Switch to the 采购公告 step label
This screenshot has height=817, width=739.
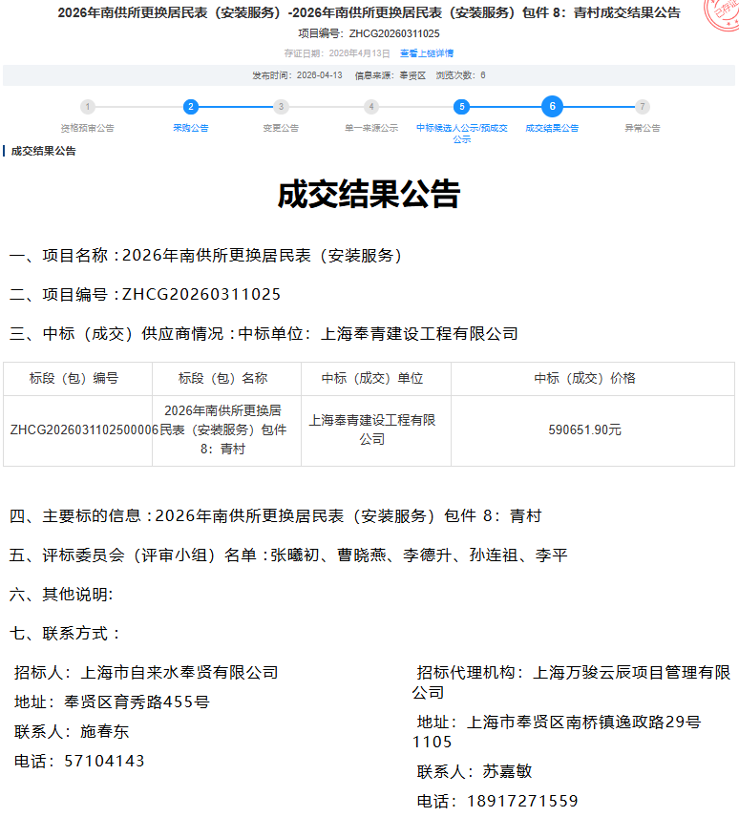191,128
